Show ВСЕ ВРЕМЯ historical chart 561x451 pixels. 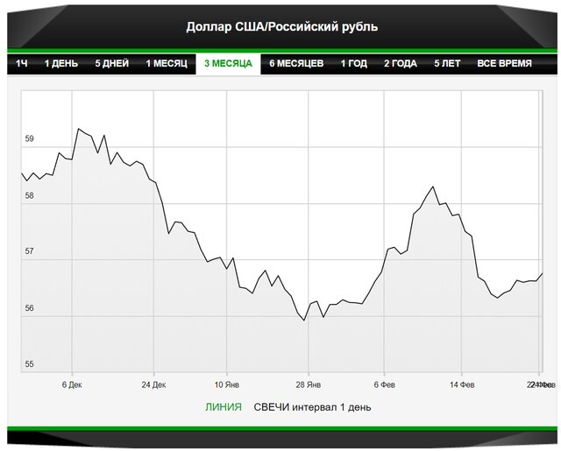point(507,64)
